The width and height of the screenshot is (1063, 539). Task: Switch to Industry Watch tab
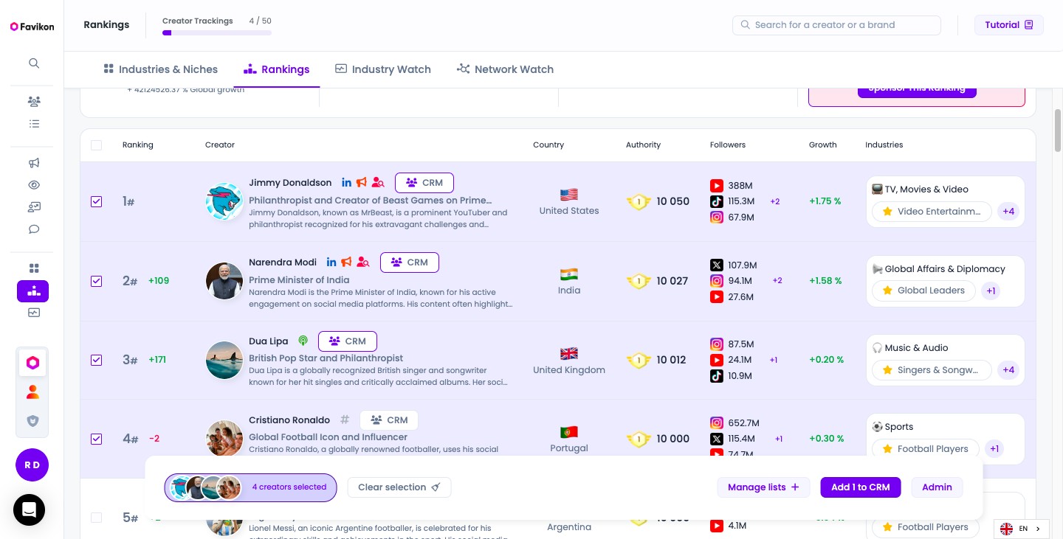(x=383, y=69)
